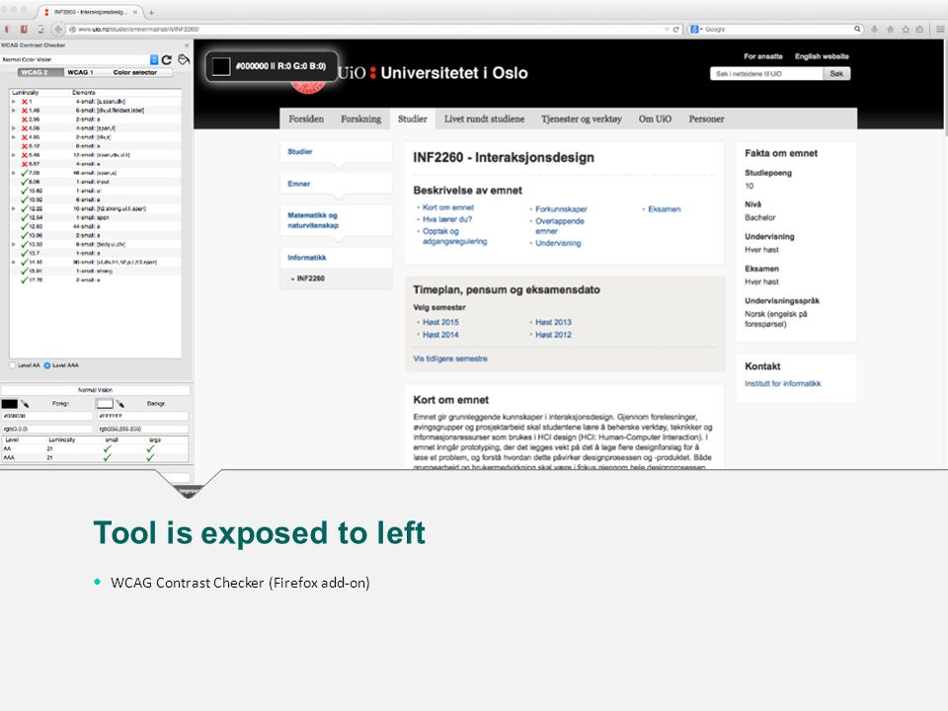Viewport: 948px width, 711px height.
Task: Open the For ansatte link
Action: 763,56
